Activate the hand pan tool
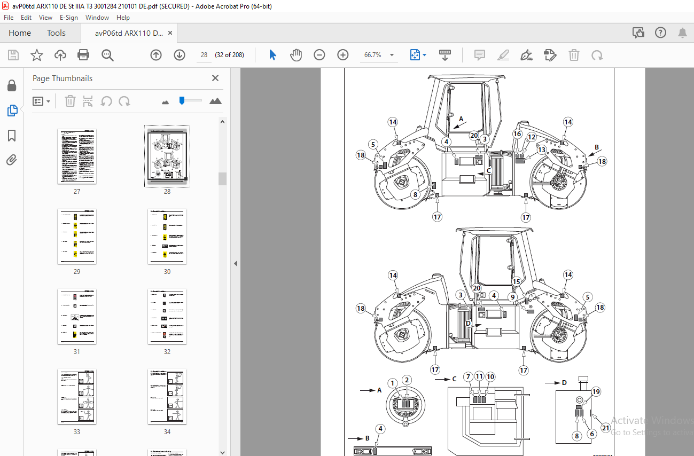 click(296, 55)
